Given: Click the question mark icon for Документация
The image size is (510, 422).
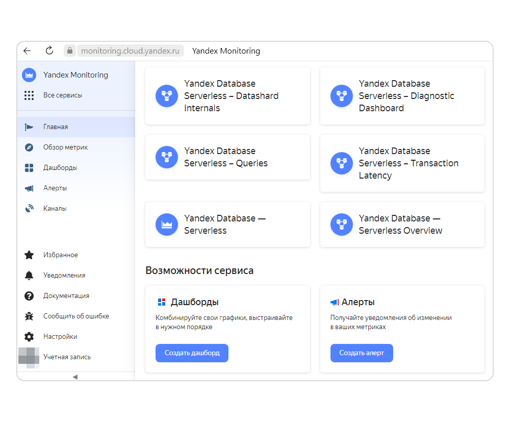Looking at the screenshot, I should pyautogui.click(x=29, y=296).
